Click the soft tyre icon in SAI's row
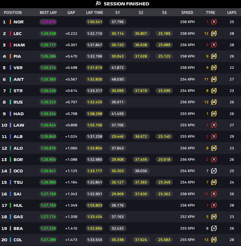Screen dimensions: 241x246 (x=214, y=194)
